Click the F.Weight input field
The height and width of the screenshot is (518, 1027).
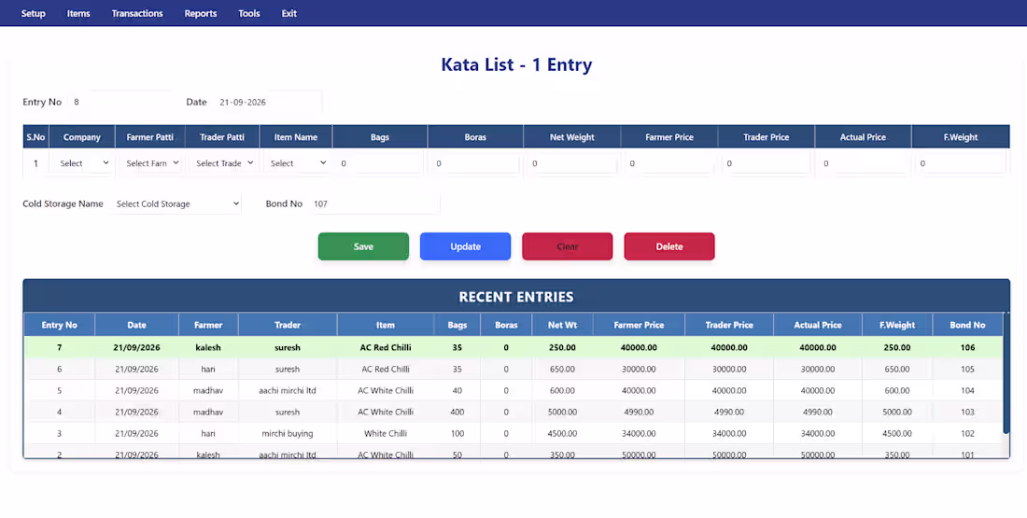coord(960,163)
